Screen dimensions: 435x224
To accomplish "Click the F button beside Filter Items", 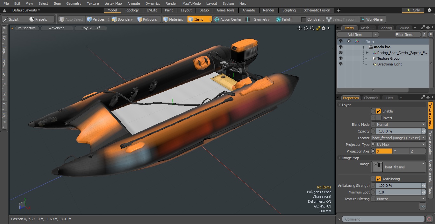I will [x=431, y=35].
